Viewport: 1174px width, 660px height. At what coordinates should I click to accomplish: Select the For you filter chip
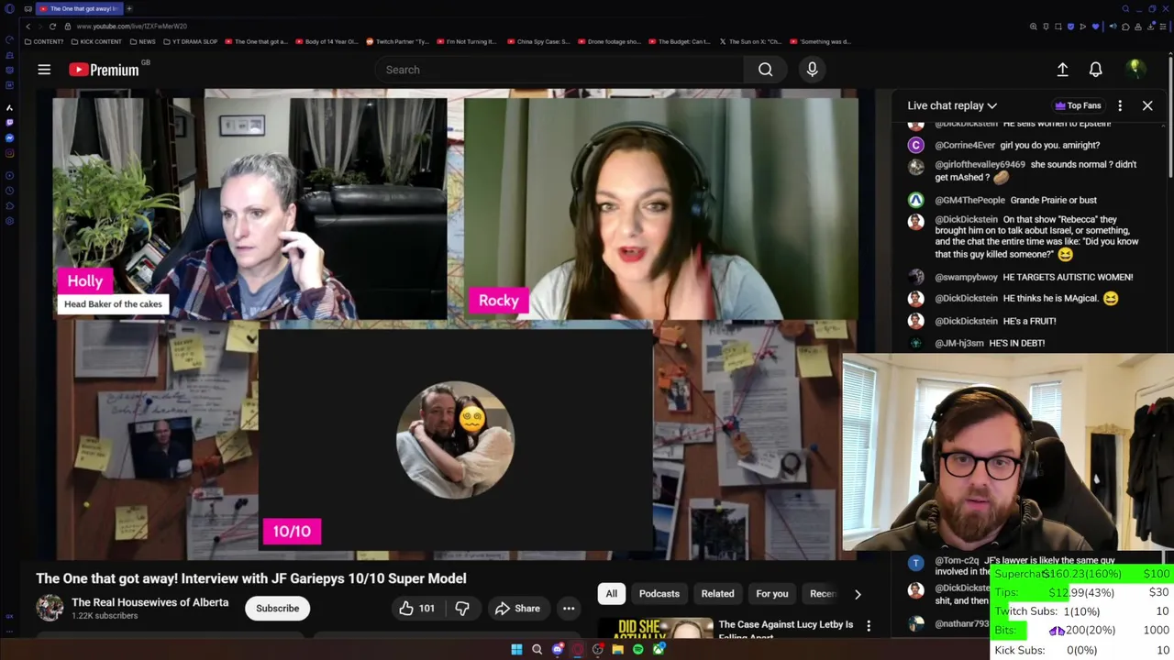click(x=772, y=594)
